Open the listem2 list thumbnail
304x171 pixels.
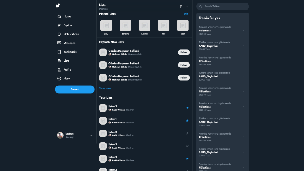[103, 108]
